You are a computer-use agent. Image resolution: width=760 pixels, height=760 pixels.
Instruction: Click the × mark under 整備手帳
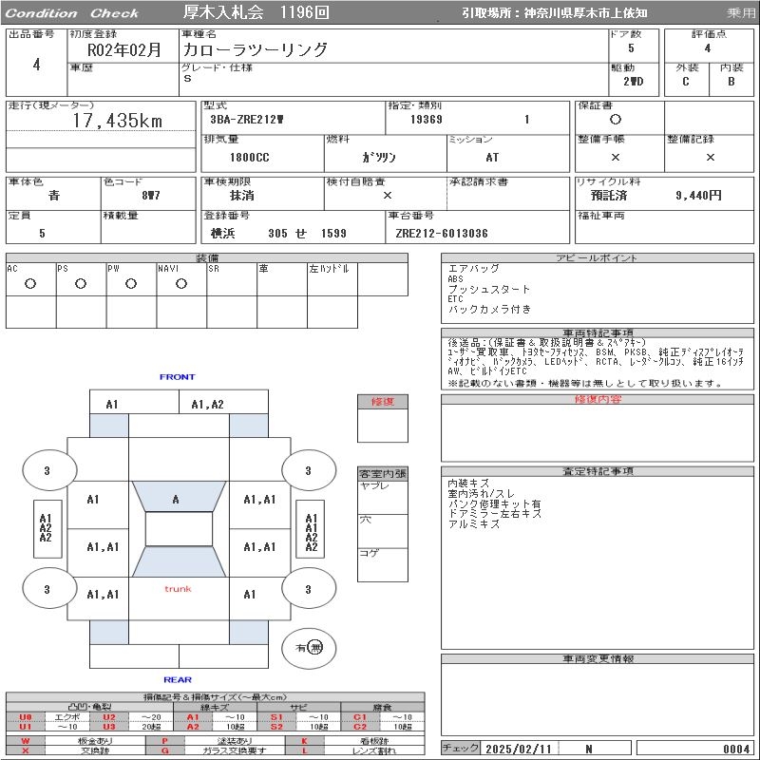[x=615, y=157]
